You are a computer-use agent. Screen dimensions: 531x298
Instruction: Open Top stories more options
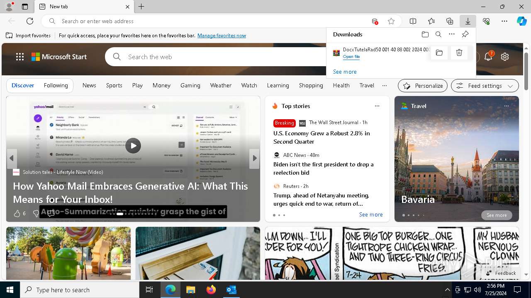click(377, 106)
